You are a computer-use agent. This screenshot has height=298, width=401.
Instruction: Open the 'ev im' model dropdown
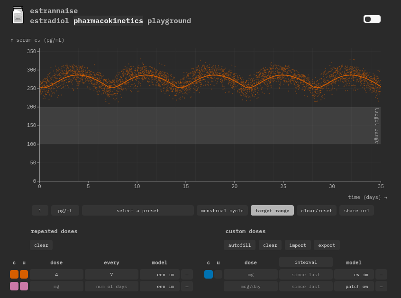point(354,274)
